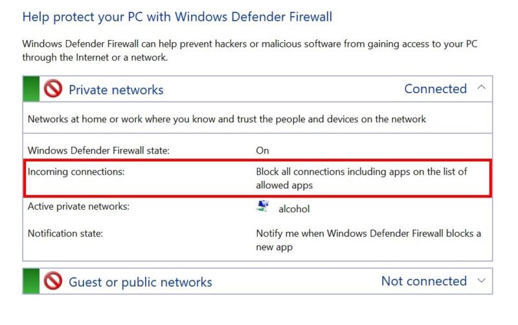The width and height of the screenshot is (518, 325).
Task: Click the Incoming connections label
Action: pos(76,172)
